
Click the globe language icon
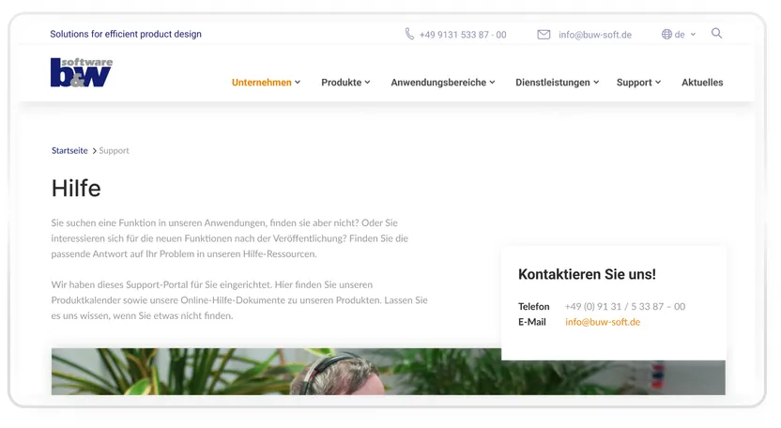pyautogui.click(x=666, y=35)
